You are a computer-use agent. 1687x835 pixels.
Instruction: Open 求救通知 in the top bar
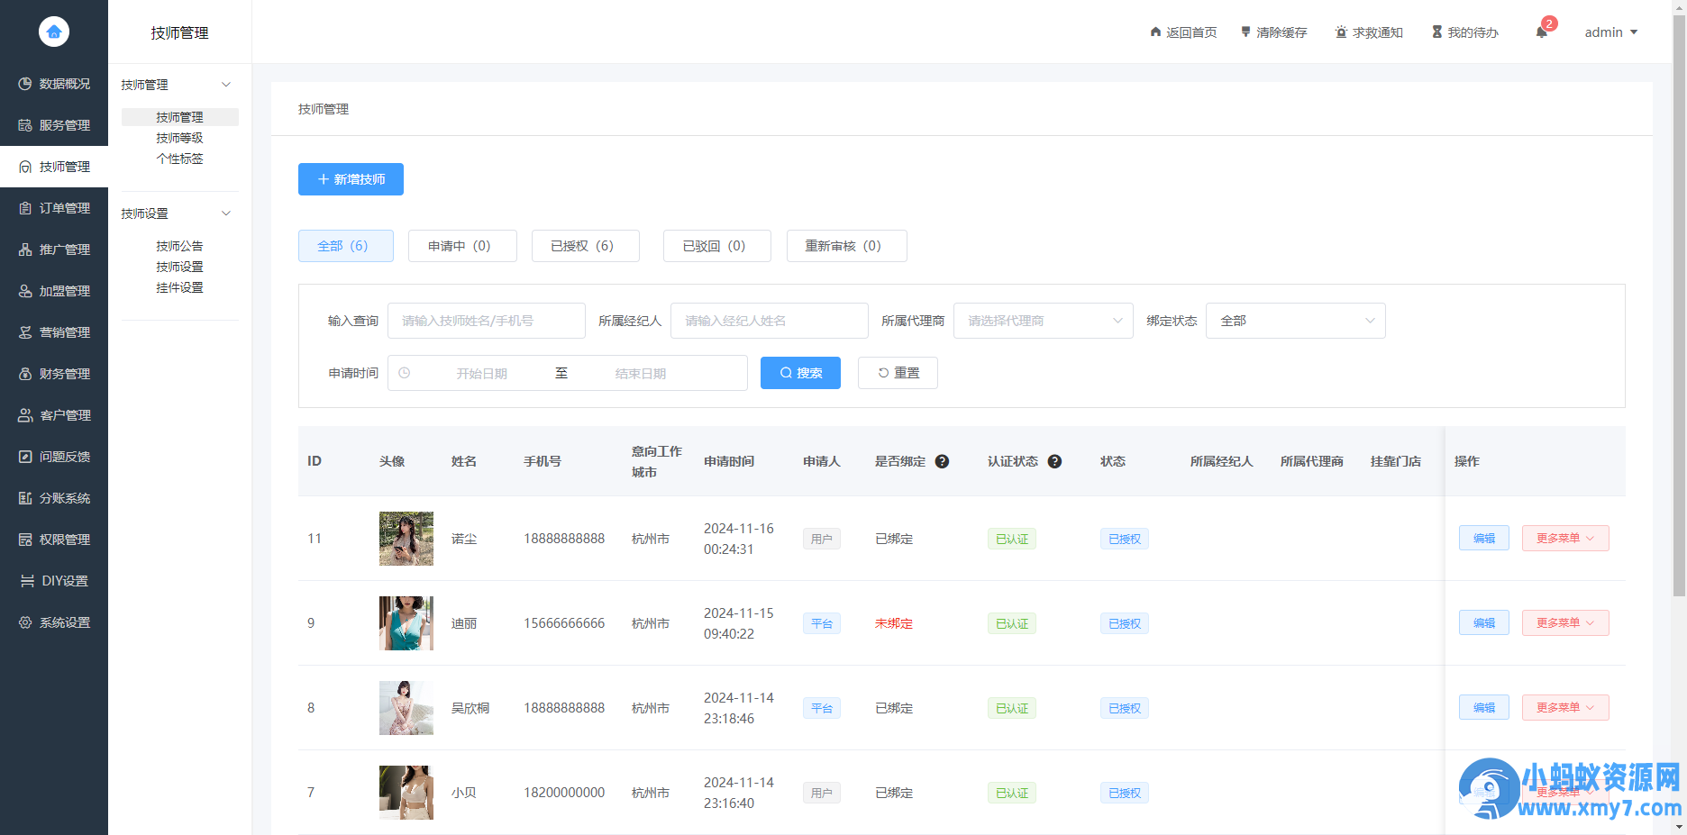[x=1369, y=32]
